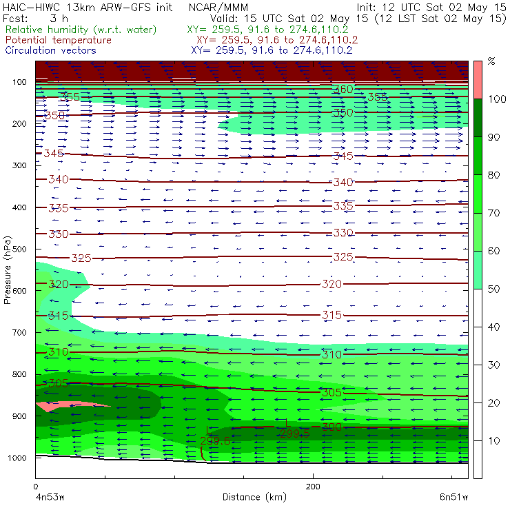Click the left '310' contour label
Viewport: 510px width, 510px height.
59,352
